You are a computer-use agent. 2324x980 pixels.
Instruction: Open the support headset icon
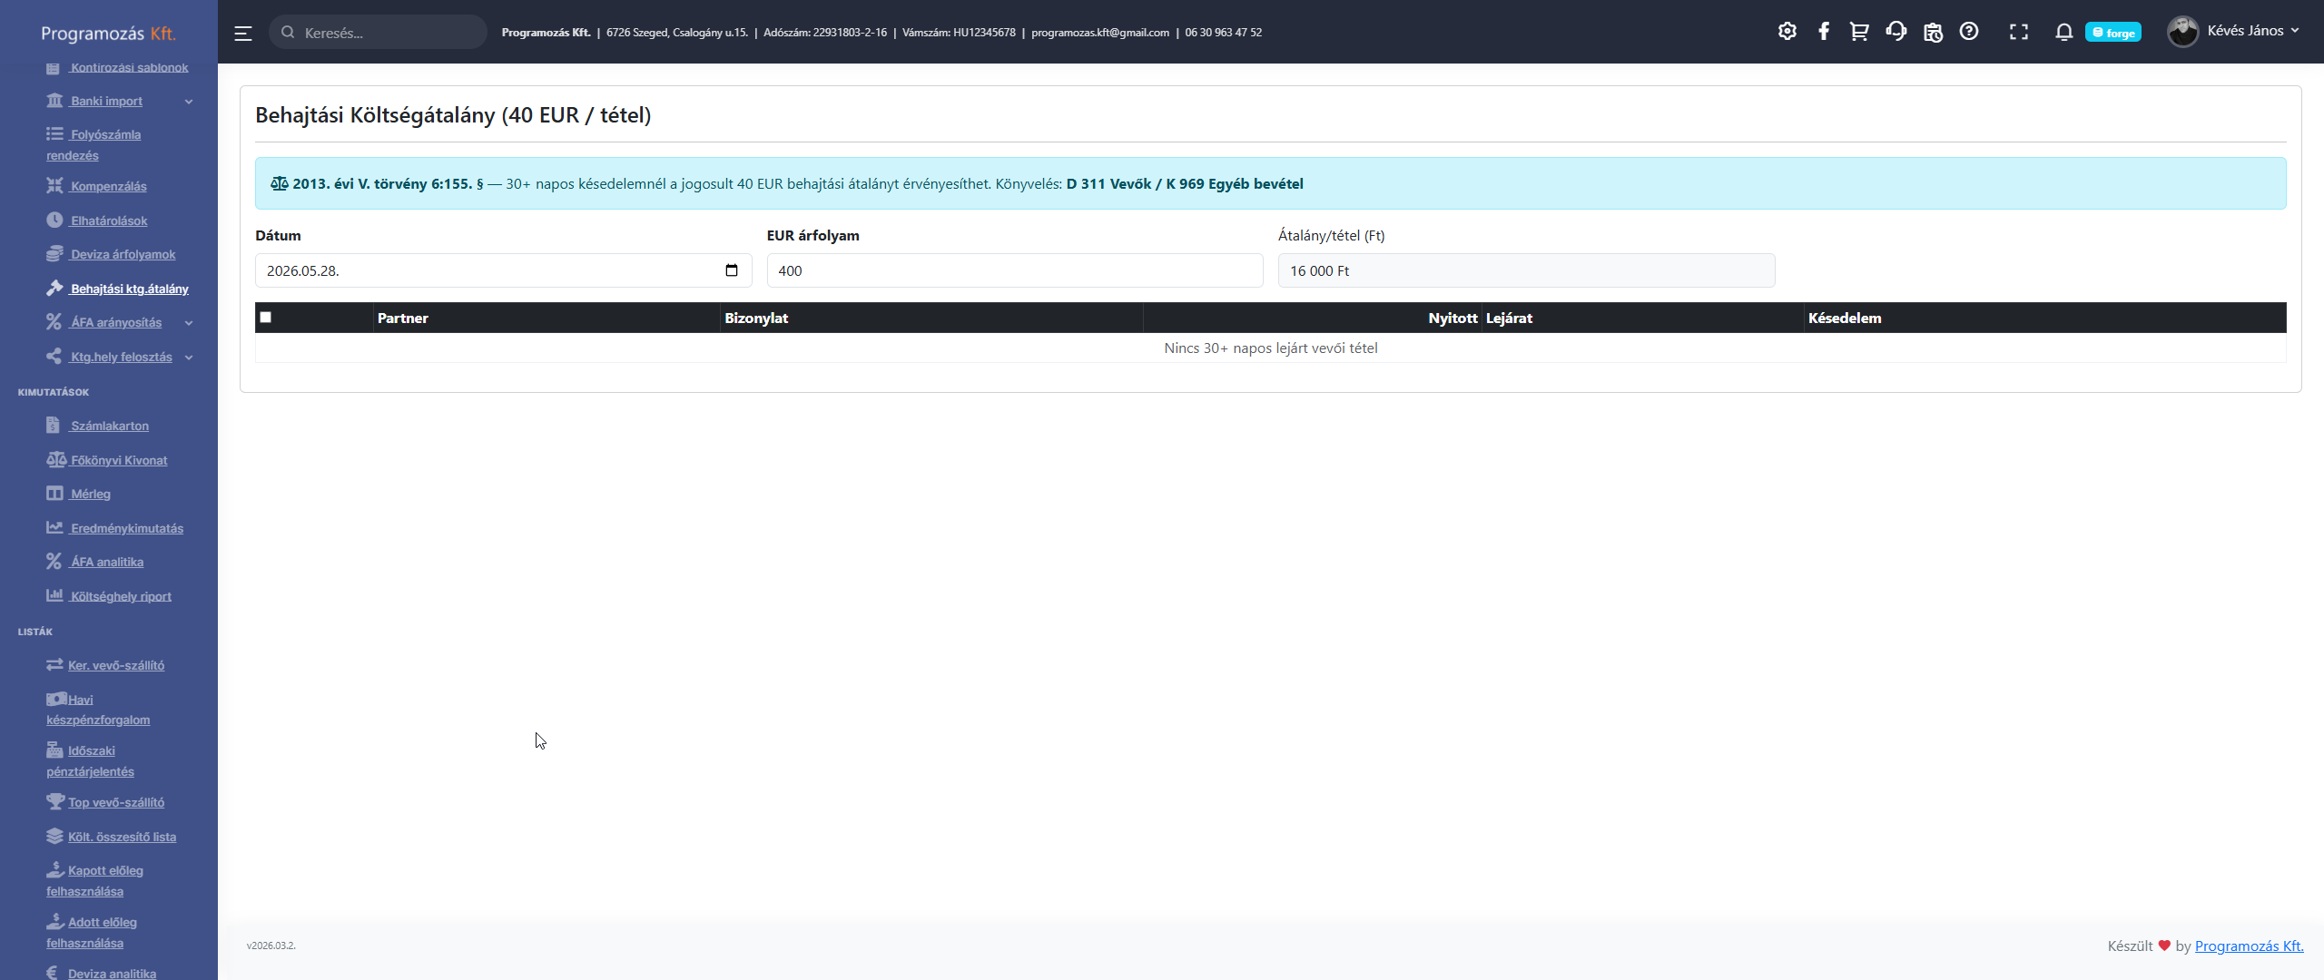pos(1896,32)
